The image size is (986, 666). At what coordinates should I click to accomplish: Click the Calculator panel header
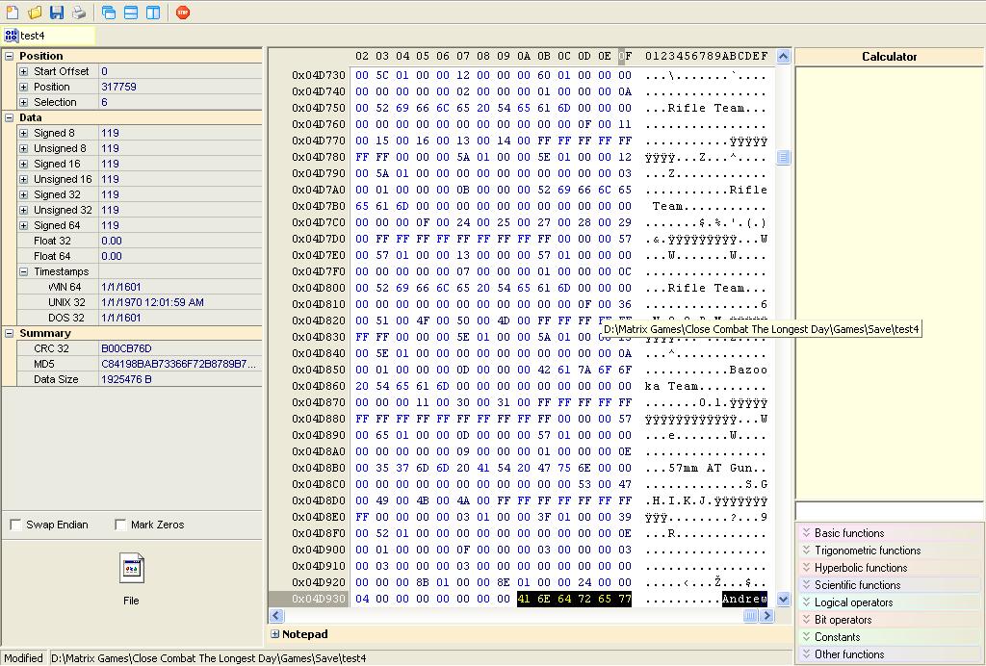889,57
